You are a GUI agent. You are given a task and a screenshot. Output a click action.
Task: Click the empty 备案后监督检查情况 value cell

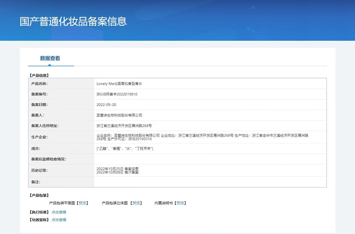(x=210, y=159)
